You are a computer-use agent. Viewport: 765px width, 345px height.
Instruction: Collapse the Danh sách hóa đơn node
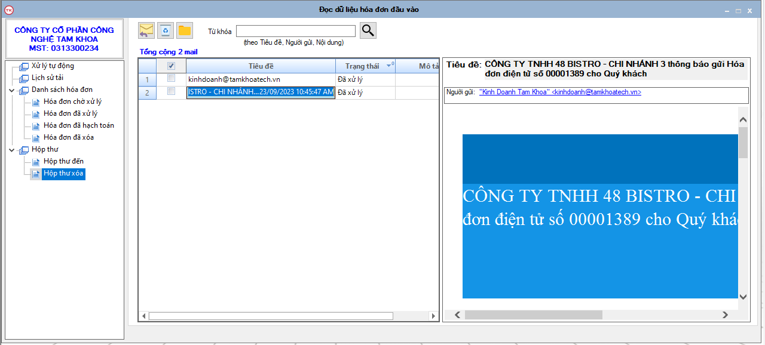(12, 90)
